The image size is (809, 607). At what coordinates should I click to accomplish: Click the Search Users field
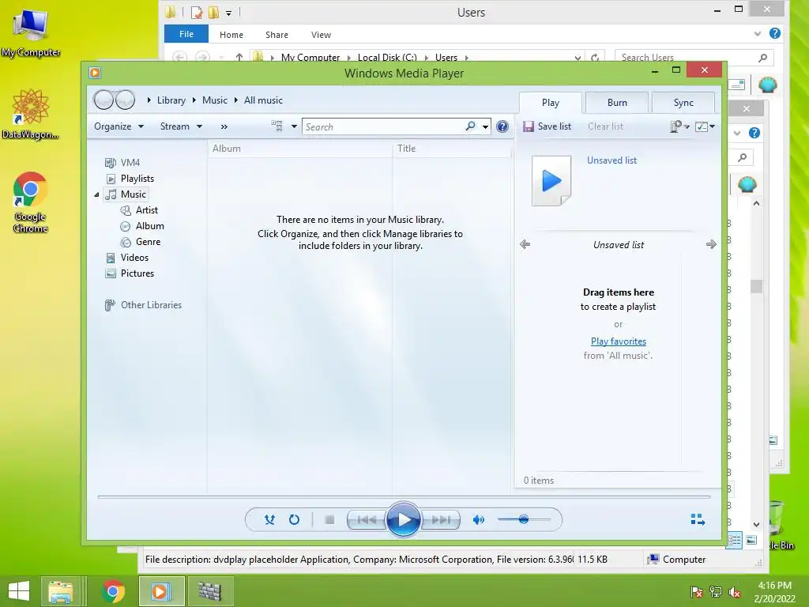[x=694, y=57]
